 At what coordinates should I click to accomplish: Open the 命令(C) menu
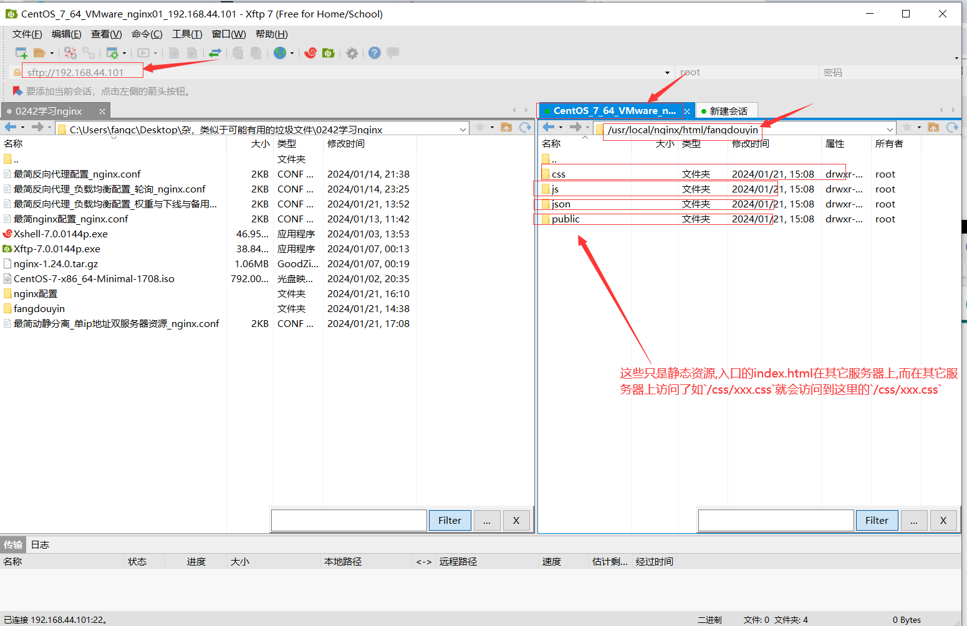pos(147,34)
